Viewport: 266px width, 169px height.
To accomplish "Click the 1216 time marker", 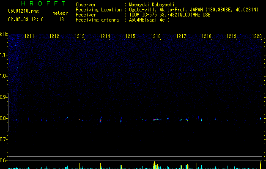I will tap(156, 36).
